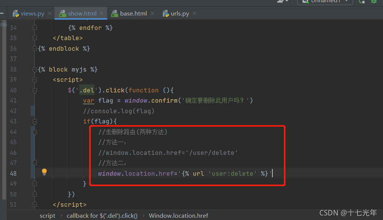This screenshot has width=383, height=220.
Task: Click the closing '</script>' tag
Action: pos(70,204)
